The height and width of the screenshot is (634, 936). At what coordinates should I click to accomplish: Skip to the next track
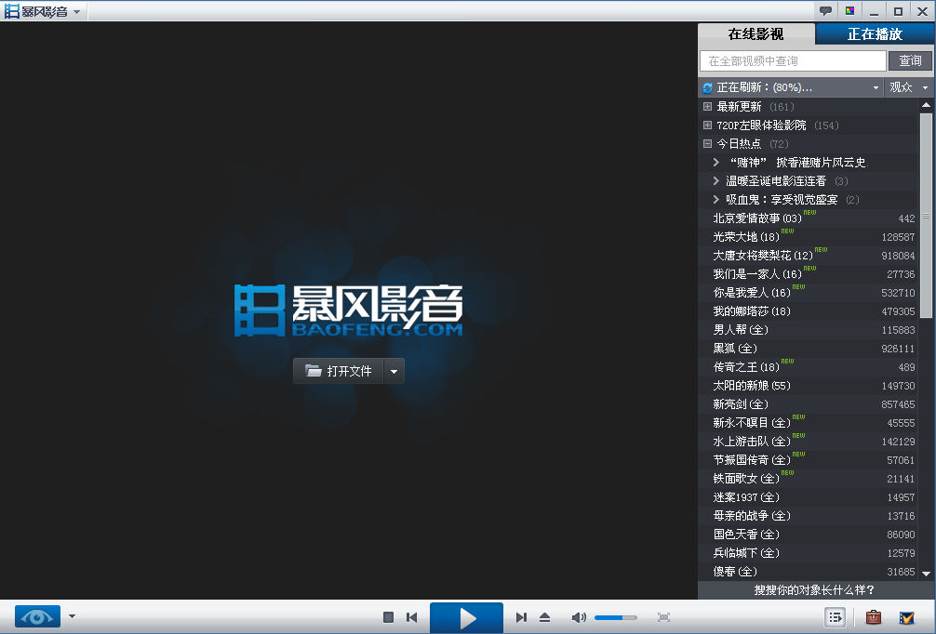pos(521,617)
